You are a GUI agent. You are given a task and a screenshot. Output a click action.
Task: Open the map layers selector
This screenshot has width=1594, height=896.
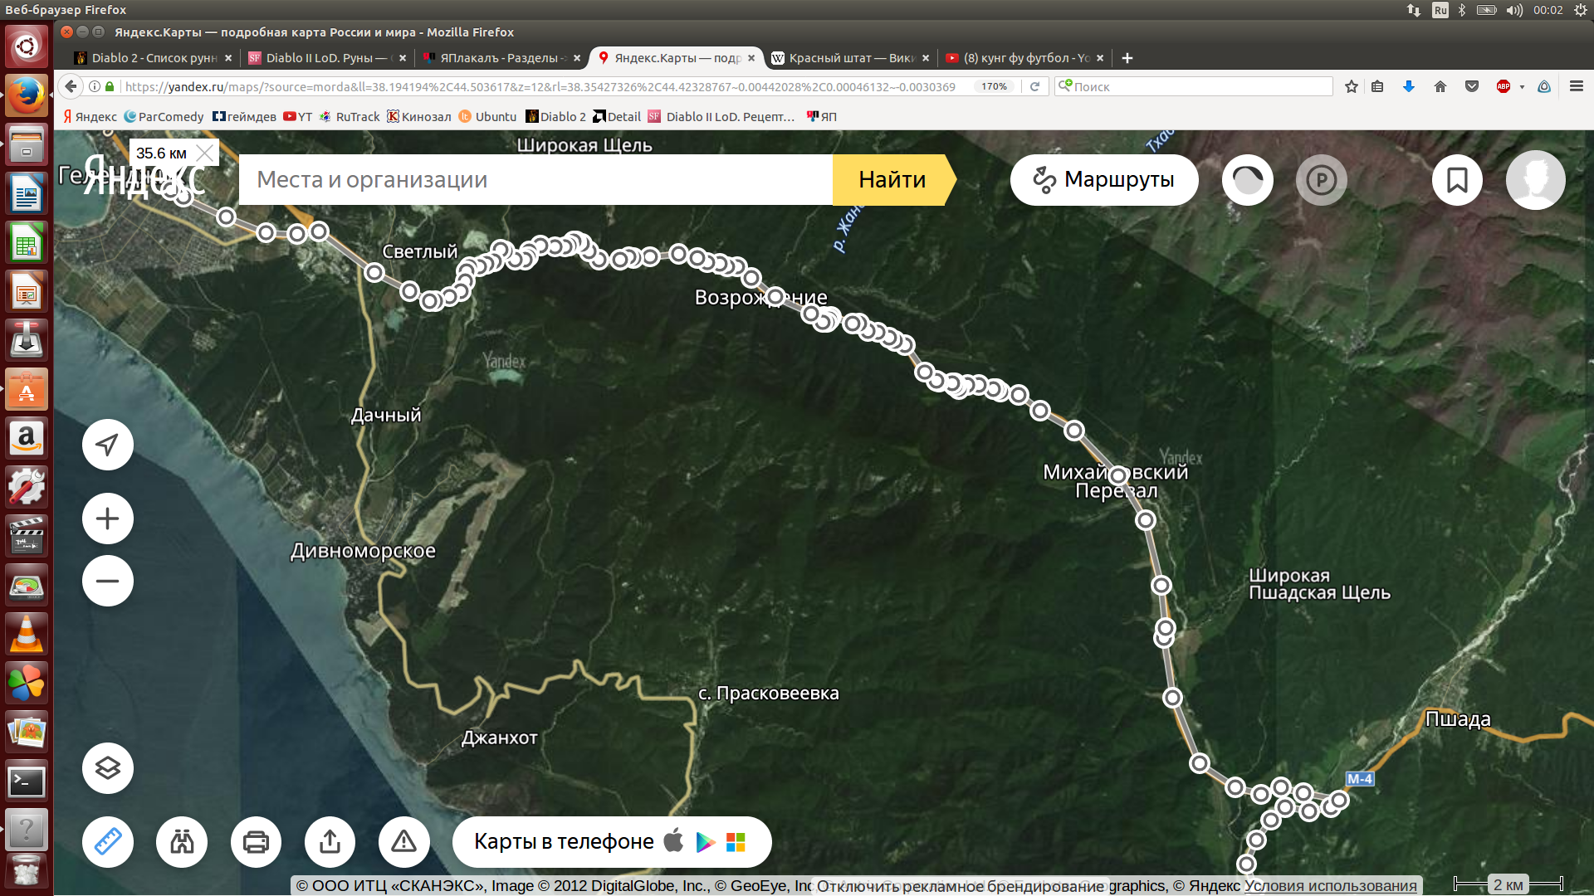108,768
